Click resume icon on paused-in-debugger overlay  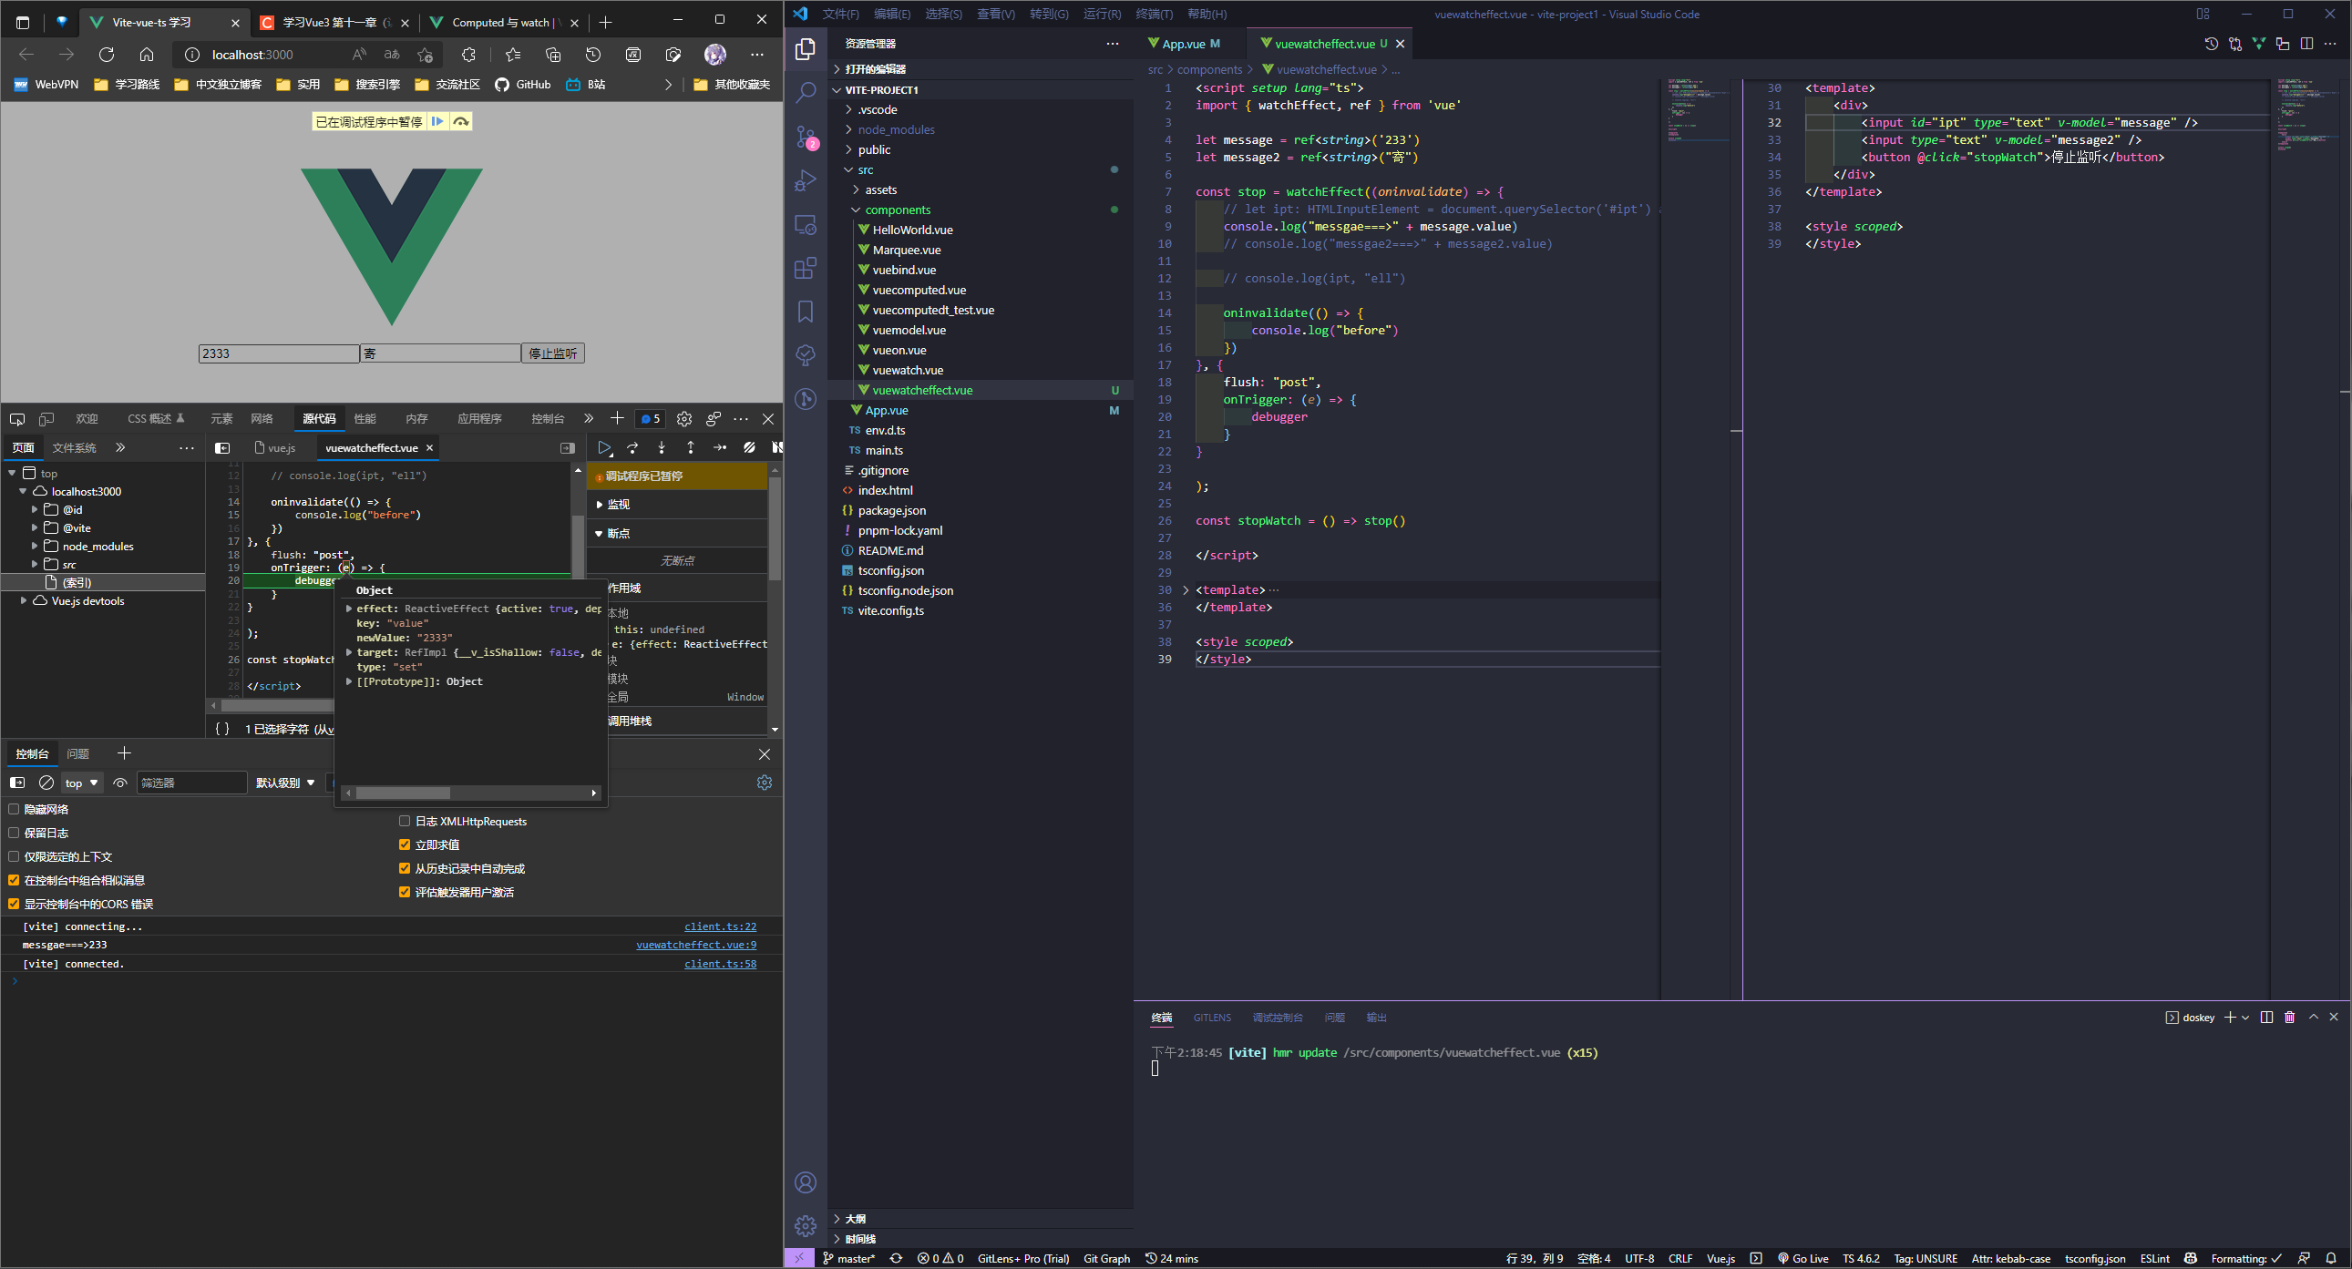tap(437, 121)
